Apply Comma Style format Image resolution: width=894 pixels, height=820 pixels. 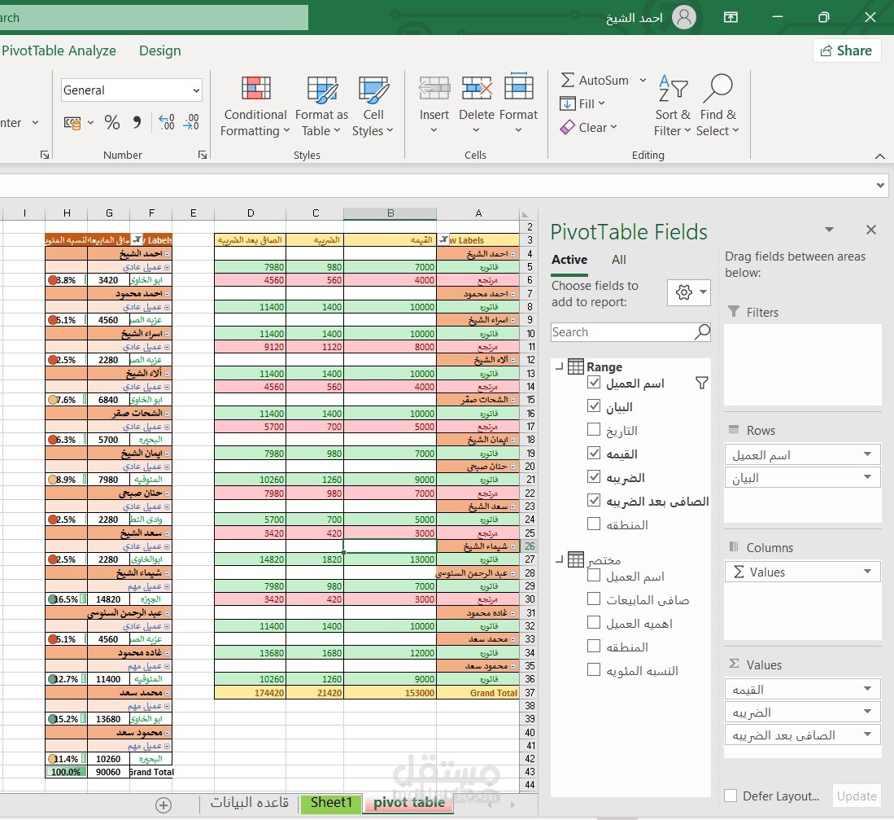tap(137, 122)
